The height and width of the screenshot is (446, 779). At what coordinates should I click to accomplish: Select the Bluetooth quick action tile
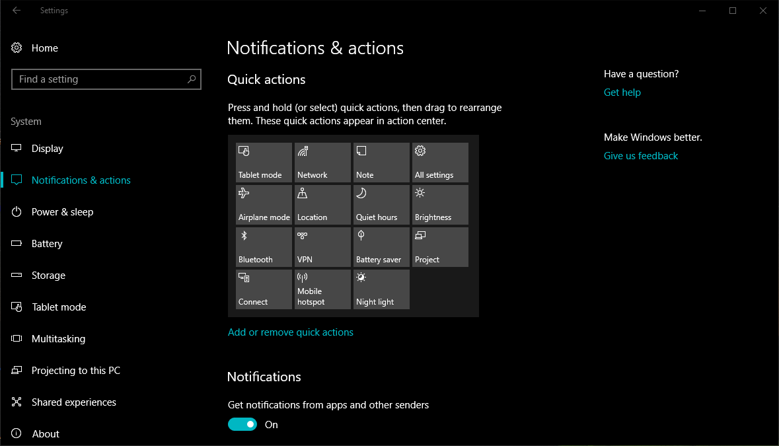point(264,247)
